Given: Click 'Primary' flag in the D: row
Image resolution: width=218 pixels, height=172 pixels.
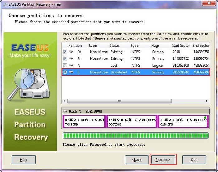Looking at the screenshot, I should 158,52.
